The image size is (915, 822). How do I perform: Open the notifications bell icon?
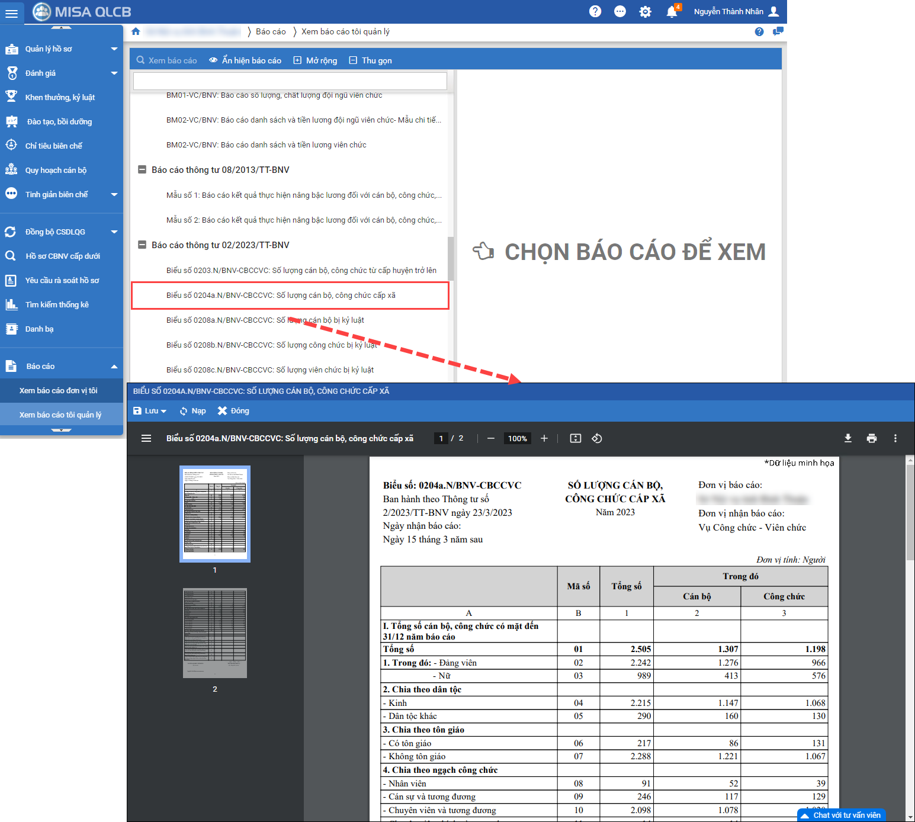point(671,12)
